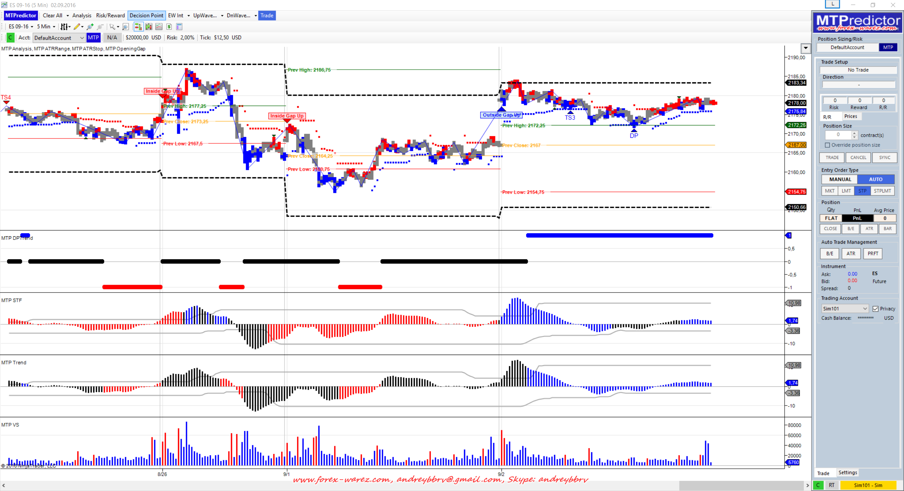
Task: Open the 5 Min interval dropdown
Action: click(46, 27)
